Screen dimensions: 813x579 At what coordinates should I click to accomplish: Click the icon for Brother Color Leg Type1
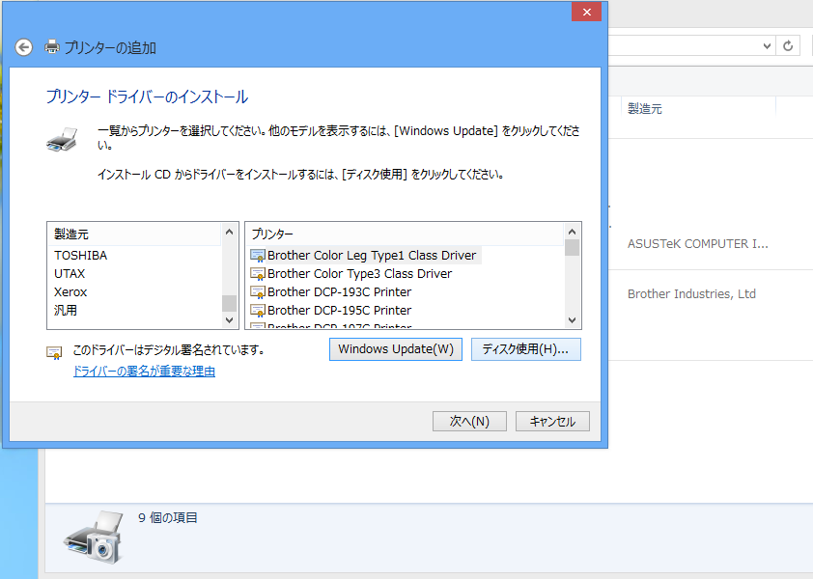[x=258, y=256]
